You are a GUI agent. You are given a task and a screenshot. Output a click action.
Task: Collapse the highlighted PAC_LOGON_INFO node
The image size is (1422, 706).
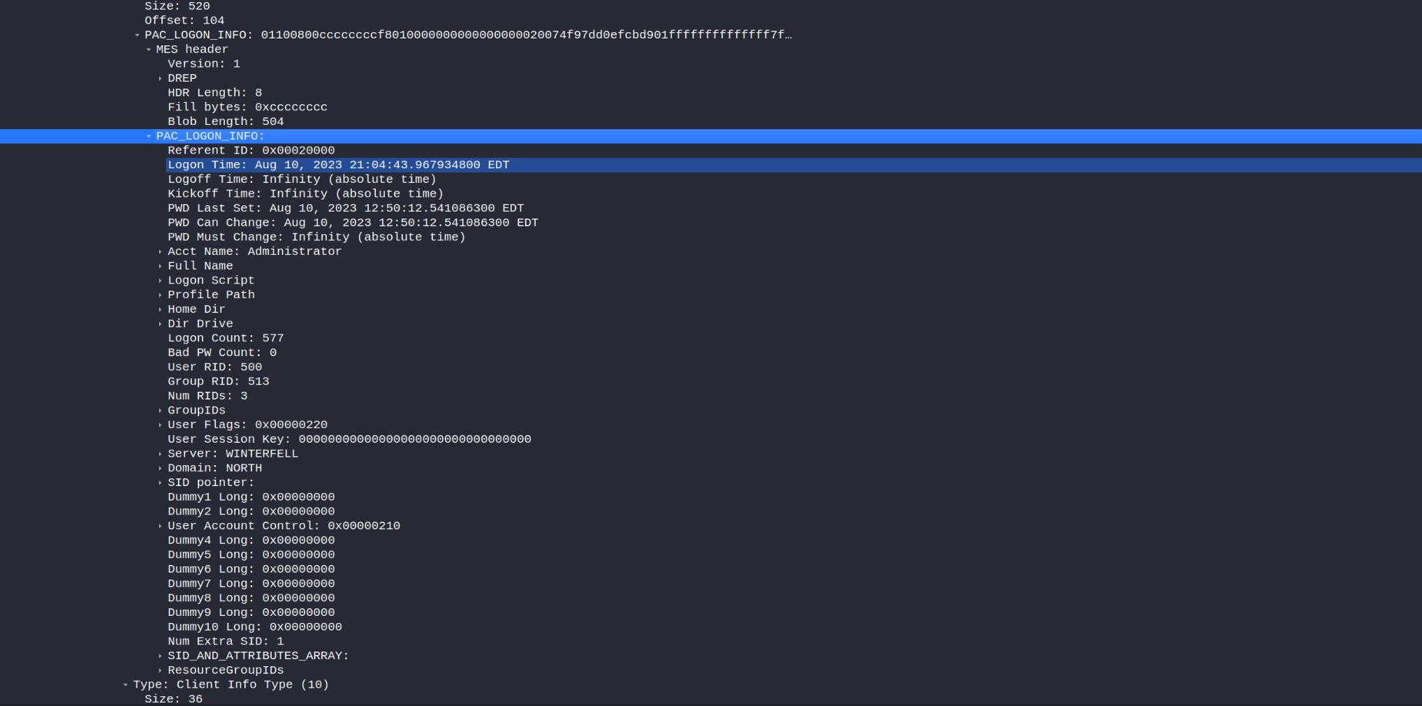click(149, 136)
